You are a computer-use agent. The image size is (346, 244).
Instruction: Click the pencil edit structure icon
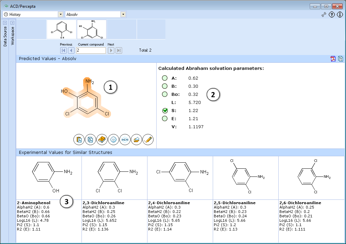coord(148,140)
